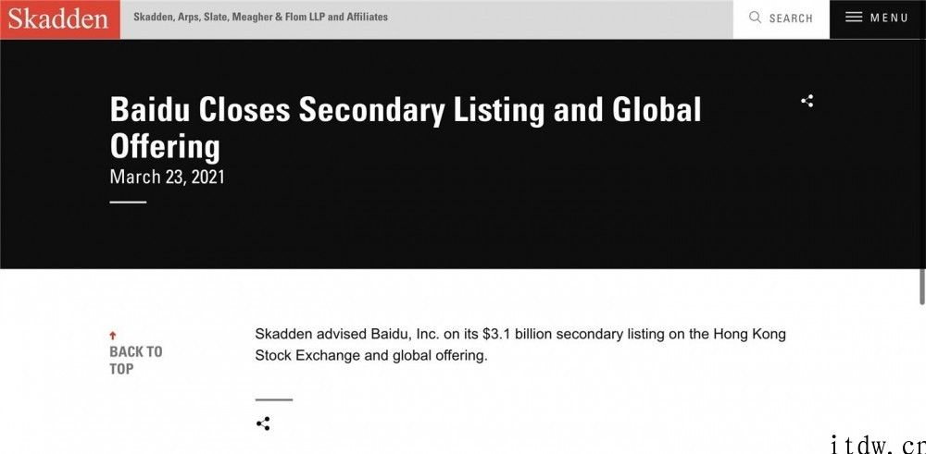Open the hamburger menu icon
Image resolution: width=926 pixels, height=454 pixels.
tap(854, 18)
